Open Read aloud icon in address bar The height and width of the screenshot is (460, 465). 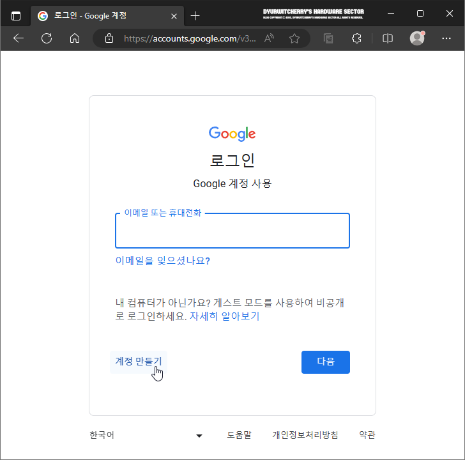point(269,38)
